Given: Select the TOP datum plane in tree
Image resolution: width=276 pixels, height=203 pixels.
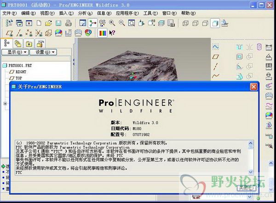Looking at the screenshot, I should 16,78.
